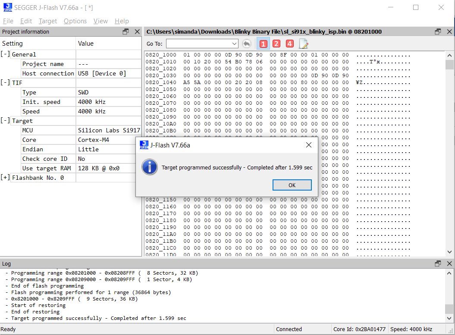Screen dimensions: 455x335
Task: Undock the Project information panel
Action: 126,31
